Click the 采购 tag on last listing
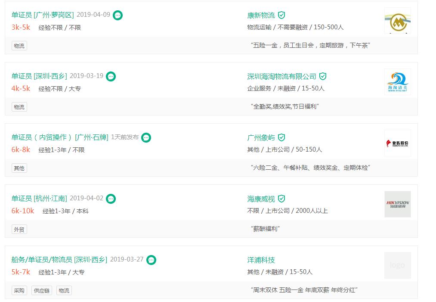This screenshot has width=436, height=302. pos(19,291)
